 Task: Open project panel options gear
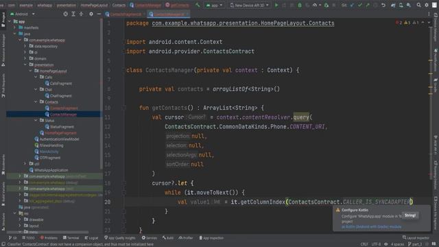point(91,14)
